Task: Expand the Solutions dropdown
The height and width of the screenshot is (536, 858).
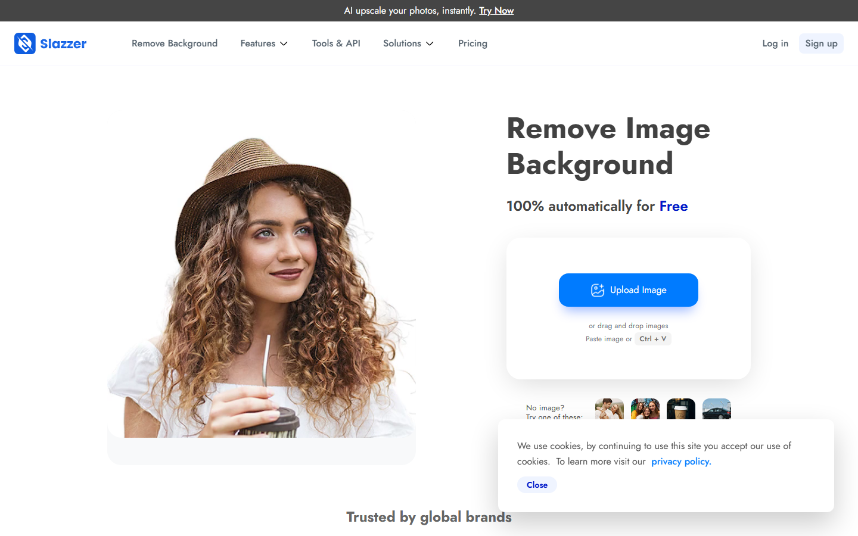Action: tap(408, 43)
